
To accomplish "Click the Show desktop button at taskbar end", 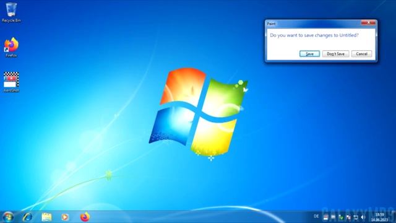I will click(x=394, y=217).
